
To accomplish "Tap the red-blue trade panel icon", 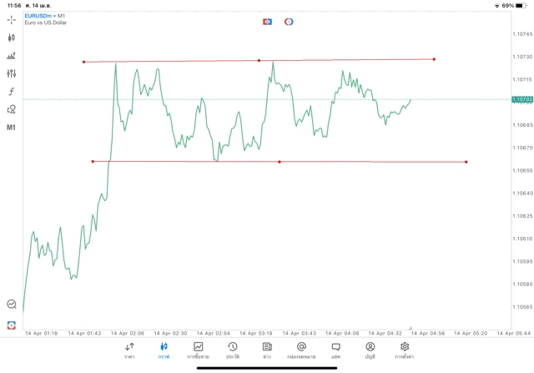I will pos(267,22).
